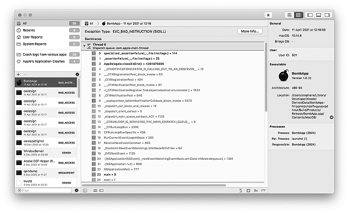Select frame 21 -[NSApplication run]
Viewport: 349px width, 213px height.
173,164
